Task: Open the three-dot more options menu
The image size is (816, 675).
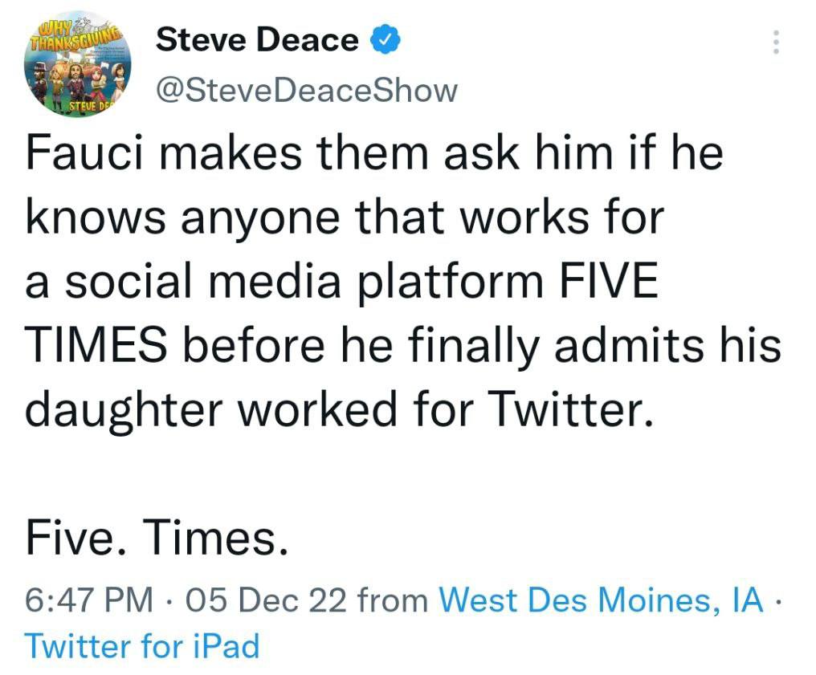Action: pos(775,43)
